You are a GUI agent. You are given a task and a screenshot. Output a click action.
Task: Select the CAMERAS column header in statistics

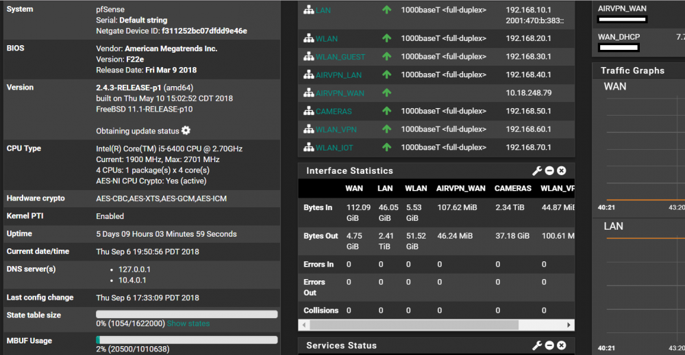(x=513, y=188)
